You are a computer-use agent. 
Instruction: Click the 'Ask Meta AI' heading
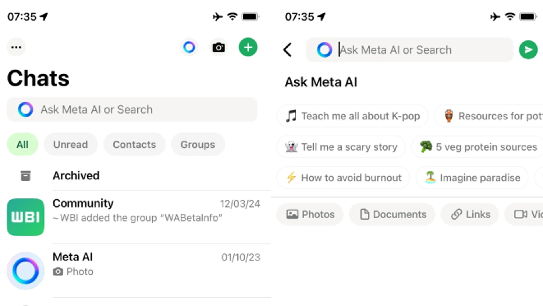[x=321, y=82]
